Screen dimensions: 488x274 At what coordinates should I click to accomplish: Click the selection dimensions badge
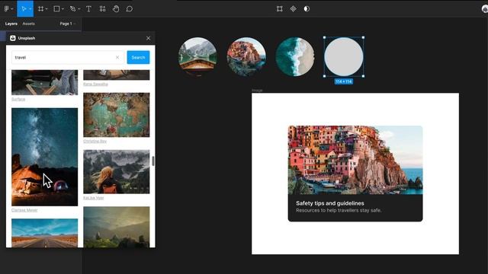(x=344, y=81)
